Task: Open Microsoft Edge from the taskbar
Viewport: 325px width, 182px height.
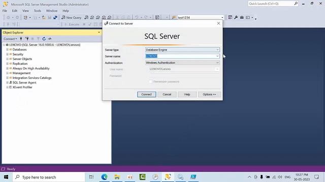Action: 104,177
